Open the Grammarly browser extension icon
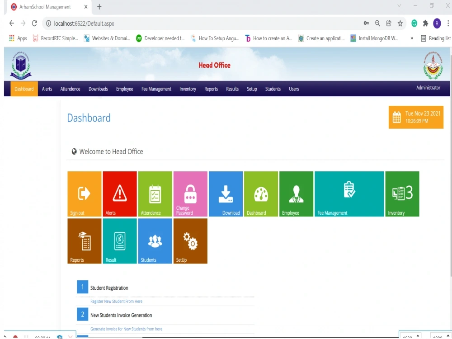The height and width of the screenshot is (339, 452). tap(414, 23)
